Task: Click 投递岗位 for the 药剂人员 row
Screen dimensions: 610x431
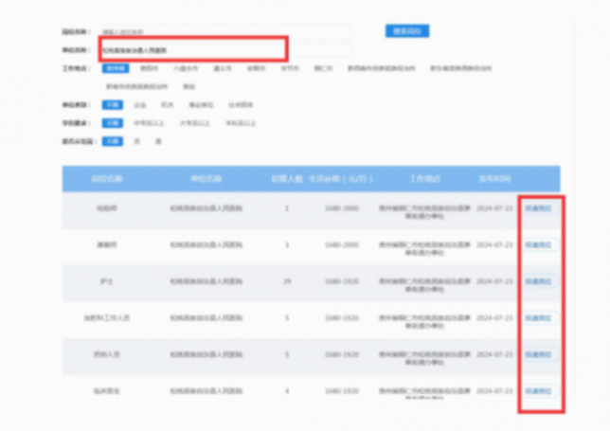Action: [x=538, y=354]
